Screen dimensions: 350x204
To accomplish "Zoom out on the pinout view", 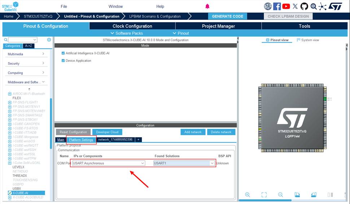I will click(281, 195).
